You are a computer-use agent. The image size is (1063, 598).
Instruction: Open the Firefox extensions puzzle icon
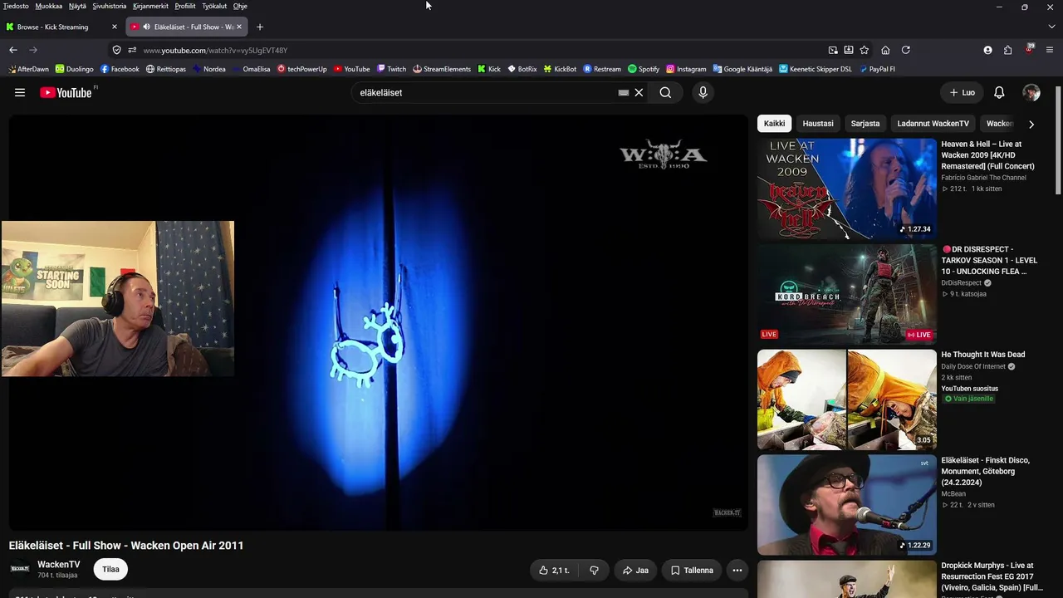tap(1007, 50)
